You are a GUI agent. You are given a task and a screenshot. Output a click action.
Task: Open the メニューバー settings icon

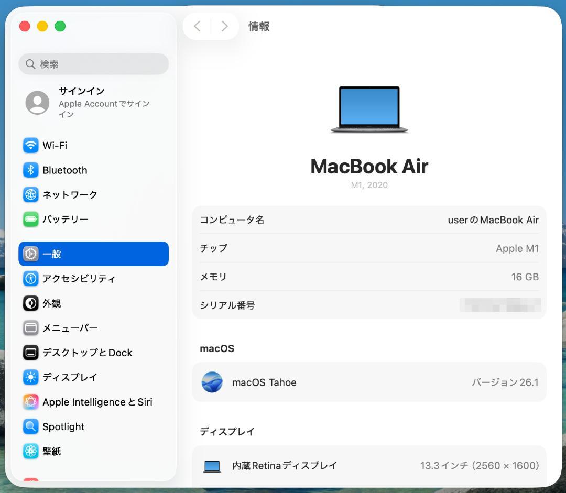click(x=30, y=328)
